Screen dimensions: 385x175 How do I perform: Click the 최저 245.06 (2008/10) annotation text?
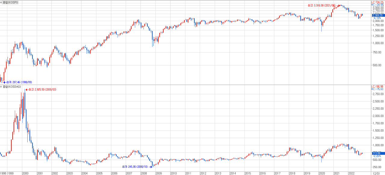point(135,167)
